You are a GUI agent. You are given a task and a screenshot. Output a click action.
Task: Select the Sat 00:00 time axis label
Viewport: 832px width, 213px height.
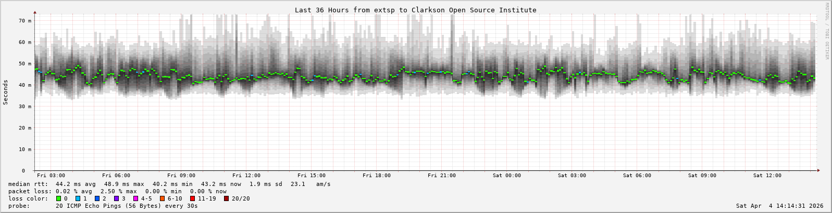click(507, 176)
